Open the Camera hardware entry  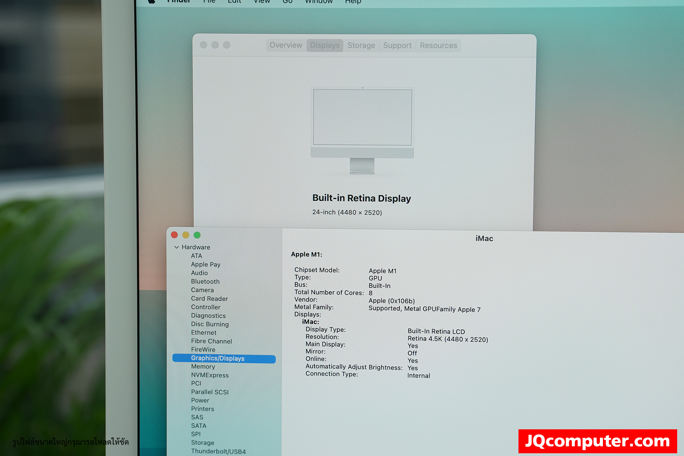tap(202, 290)
